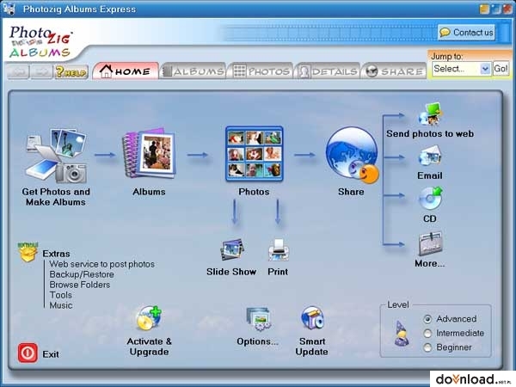Click the Smart Update icon
Image resolution: width=516 pixels, height=387 pixels.
click(x=312, y=317)
